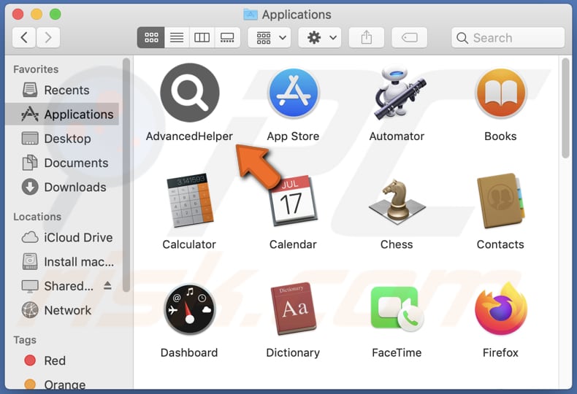
Task: Select the Contacts application icon
Action: pyautogui.click(x=501, y=201)
